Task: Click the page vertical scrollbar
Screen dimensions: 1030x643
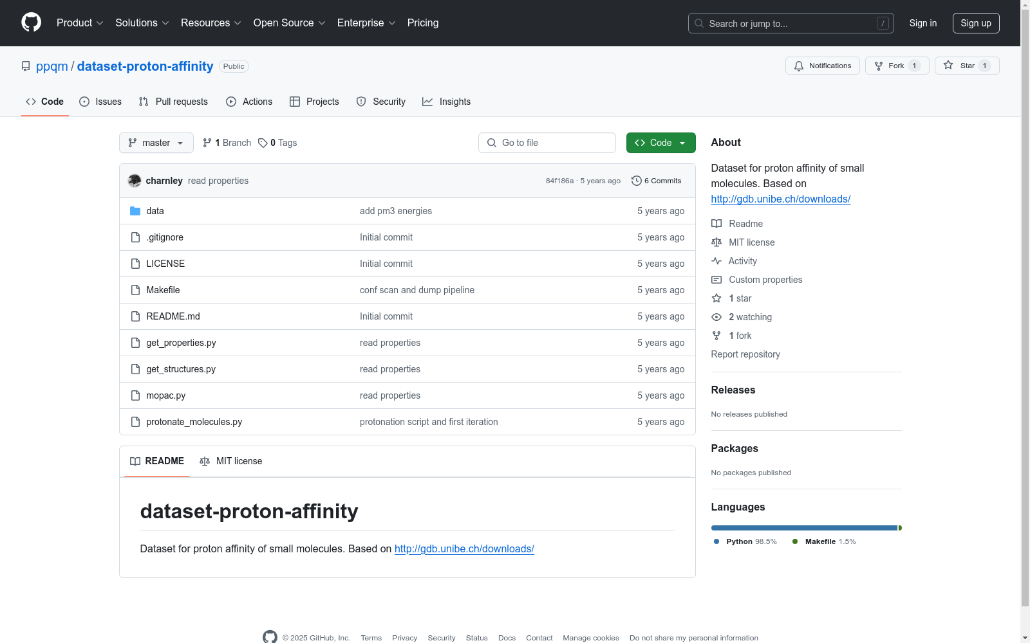Action: coord(1025,309)
